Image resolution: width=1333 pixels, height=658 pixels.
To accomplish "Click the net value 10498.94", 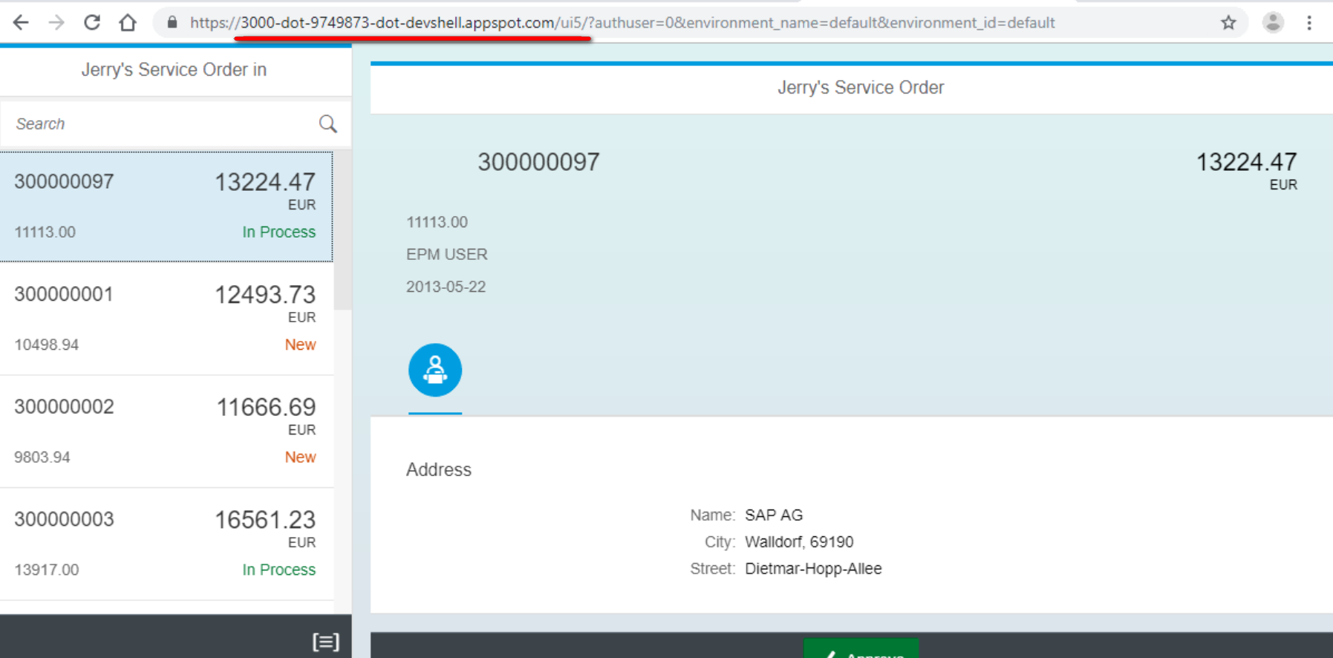I will [46, 345].
